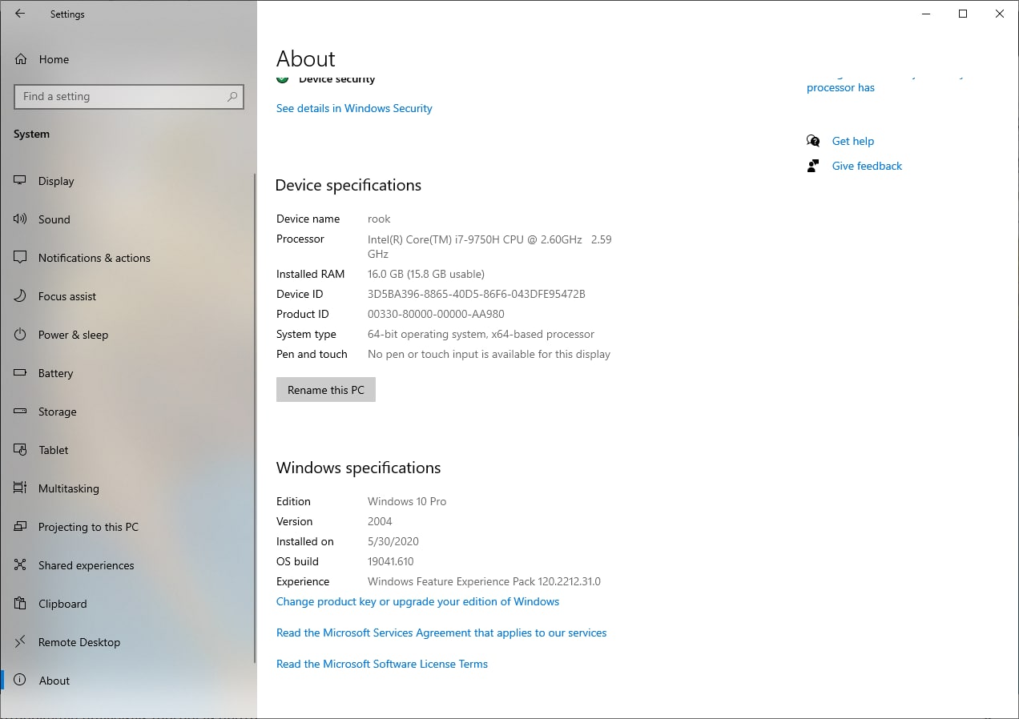The width and height of the screenshot is (1019, 719).
Task: Open the Microsoft Services Agreement link
Action: tap(441, 633)
